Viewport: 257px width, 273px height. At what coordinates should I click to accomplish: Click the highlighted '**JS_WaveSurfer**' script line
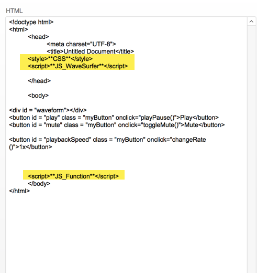tap(78, 66)
